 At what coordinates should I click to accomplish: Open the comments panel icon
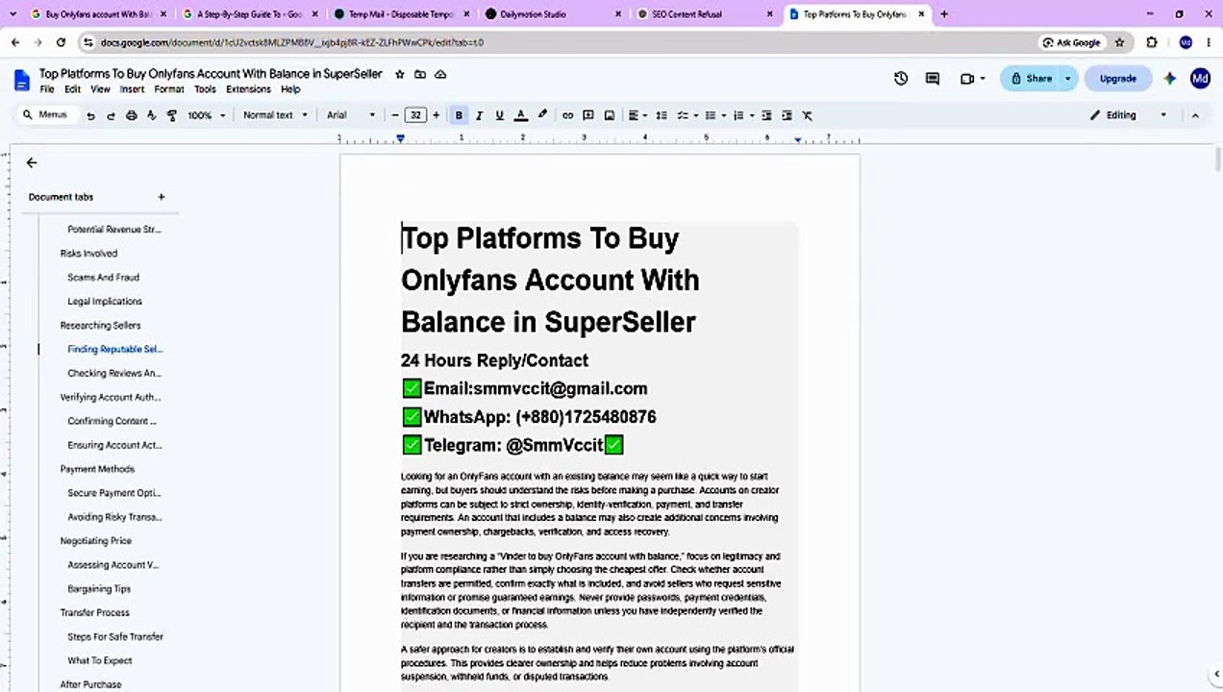point(933,79)
